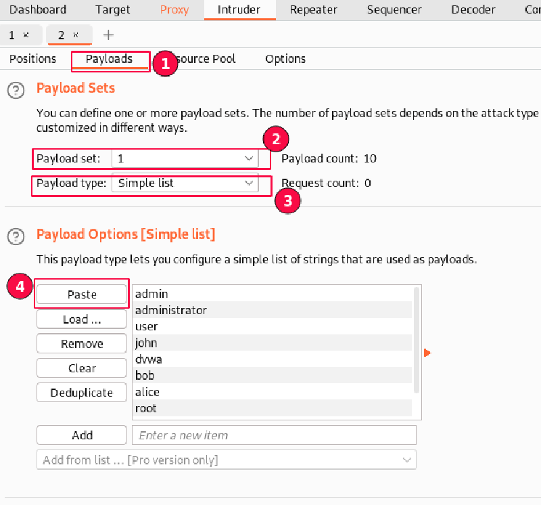Click the orange arrow beside payload list
This screenshot has width=541, height=505.
(x=427, y=353)
